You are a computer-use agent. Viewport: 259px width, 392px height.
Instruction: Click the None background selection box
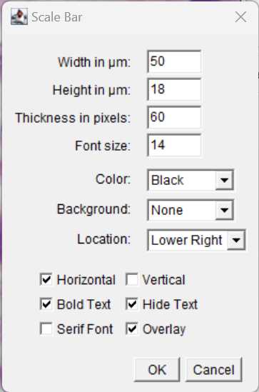181,210
